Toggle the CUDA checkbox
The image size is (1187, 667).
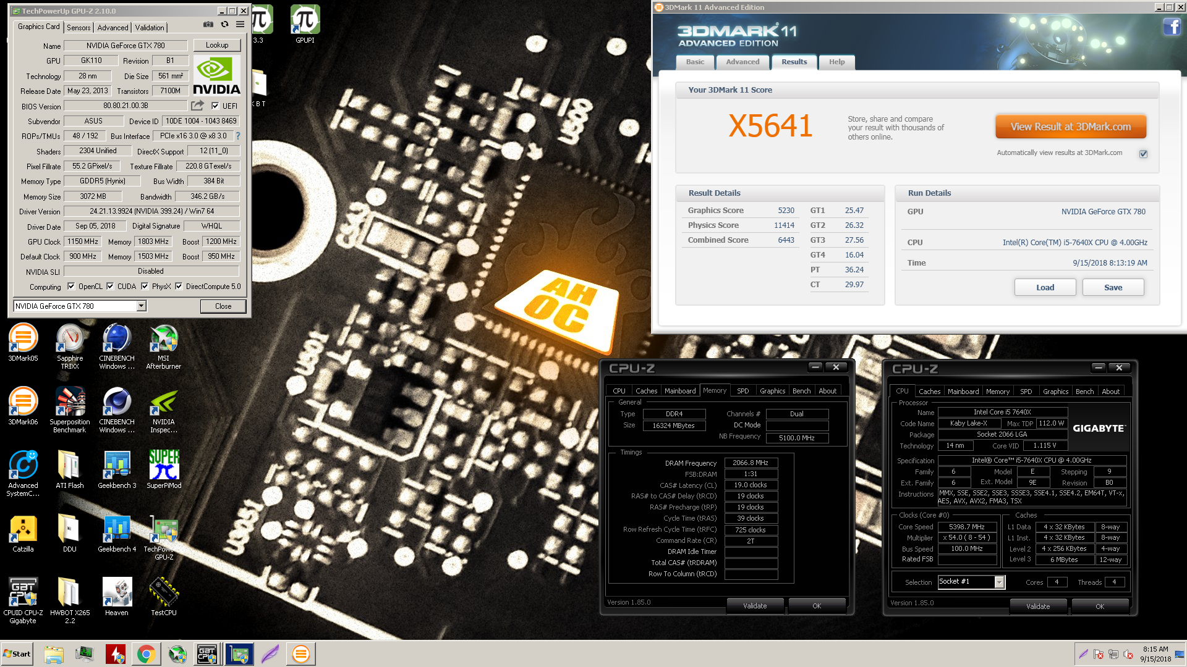[110, 286]
